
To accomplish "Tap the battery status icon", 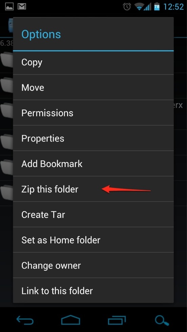I will coord(157,7).
